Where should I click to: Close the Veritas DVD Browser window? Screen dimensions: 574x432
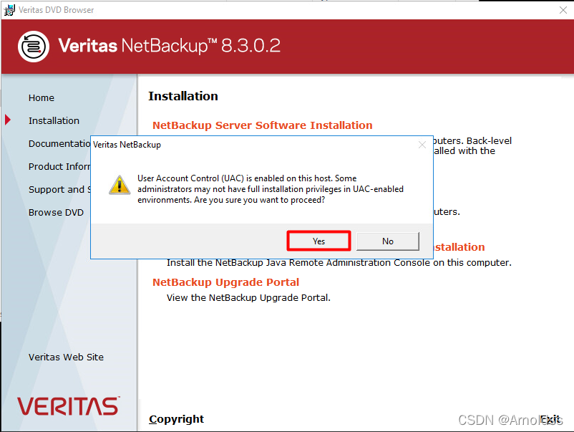pyautogui.click(x=563, y=10)
